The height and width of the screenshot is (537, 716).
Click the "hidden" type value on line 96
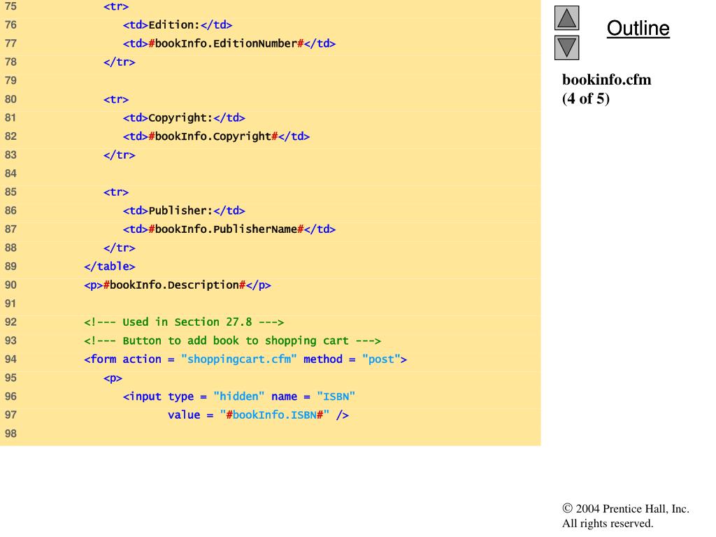click(x=239, y=396)
